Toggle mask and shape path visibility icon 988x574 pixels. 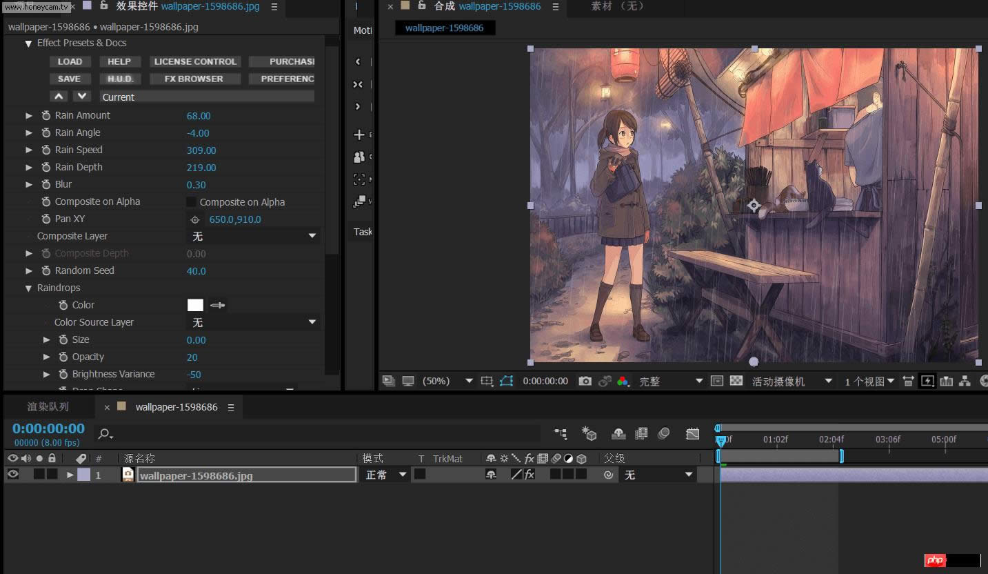click(507, 381)
